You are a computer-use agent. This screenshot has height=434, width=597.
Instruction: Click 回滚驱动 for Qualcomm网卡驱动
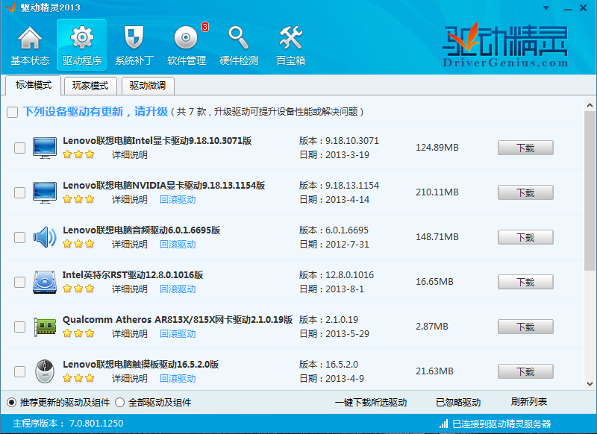coord(178,334)
